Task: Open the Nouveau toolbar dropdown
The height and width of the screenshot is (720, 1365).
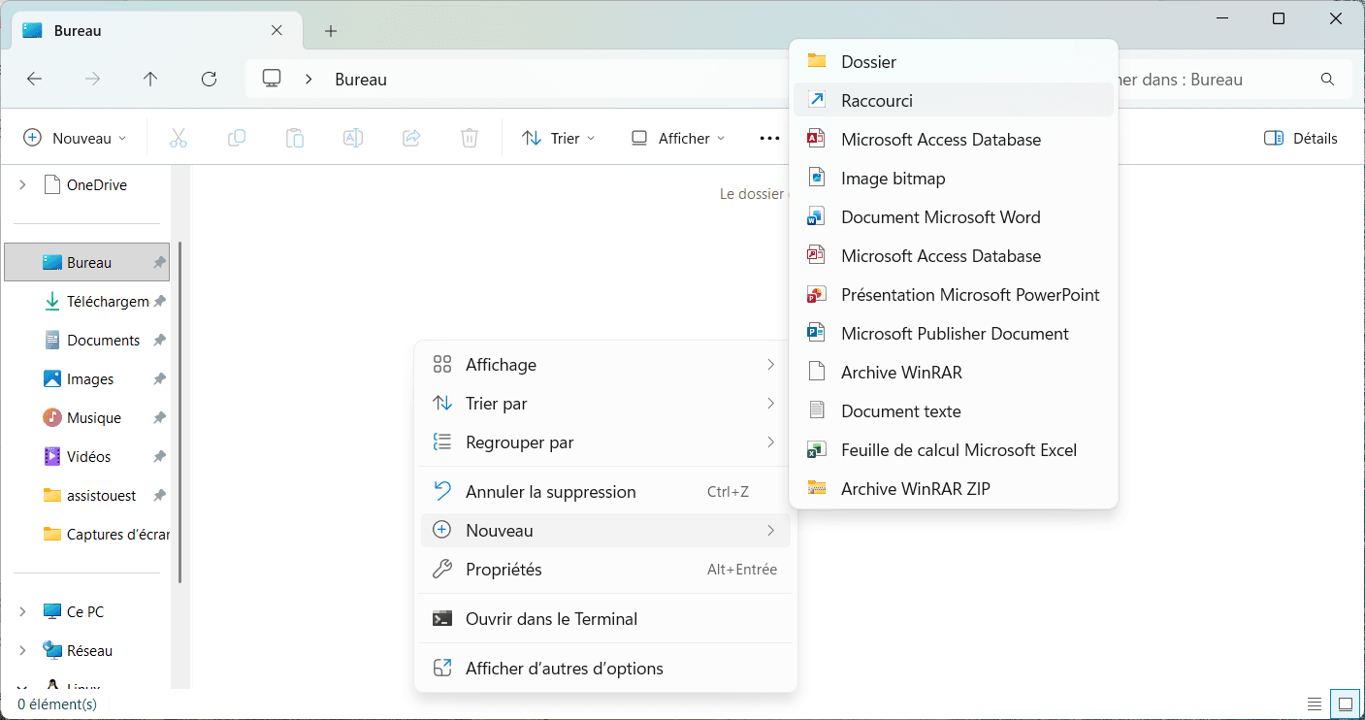Action: tap(75, 139)
